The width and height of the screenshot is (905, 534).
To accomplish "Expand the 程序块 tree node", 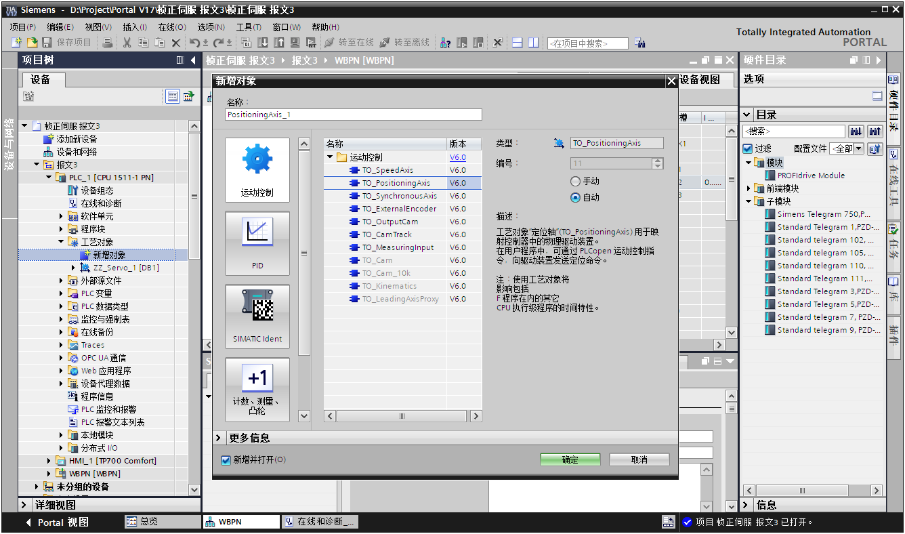I will (x=61, y=229).
